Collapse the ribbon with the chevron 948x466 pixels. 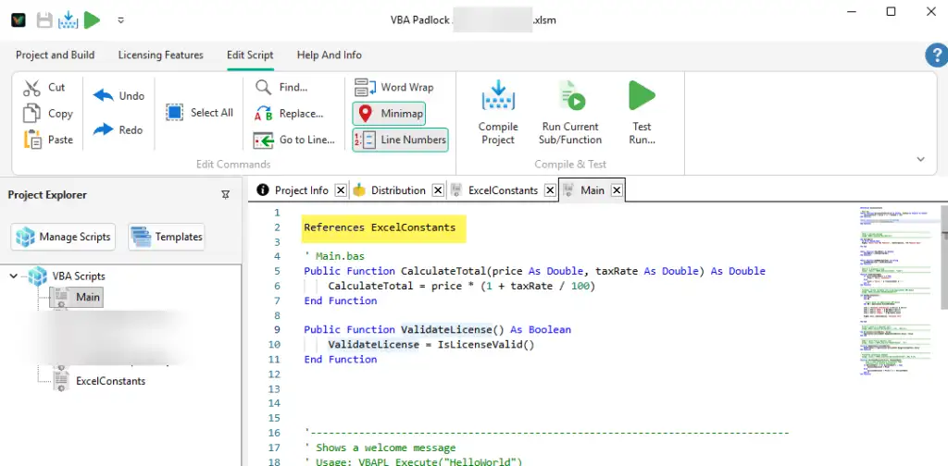[x=921, y=159]
